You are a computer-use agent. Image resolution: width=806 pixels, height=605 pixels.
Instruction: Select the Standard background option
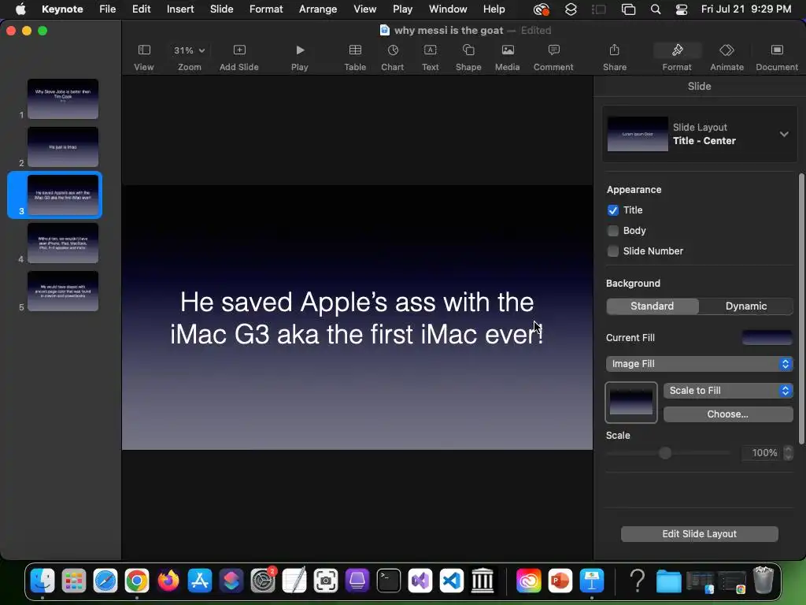[x=653, y=306]
